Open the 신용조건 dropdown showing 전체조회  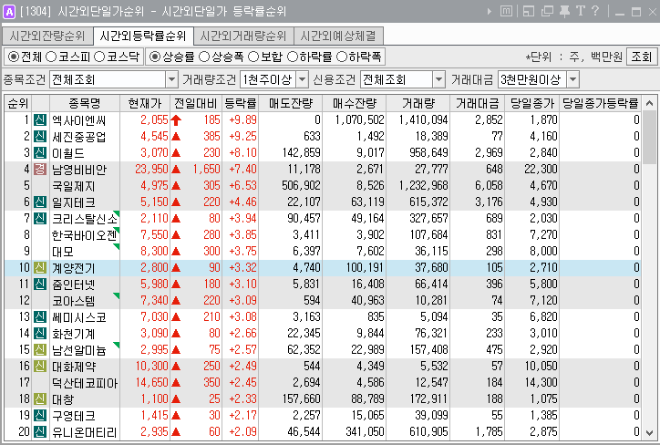pos(402,79)
